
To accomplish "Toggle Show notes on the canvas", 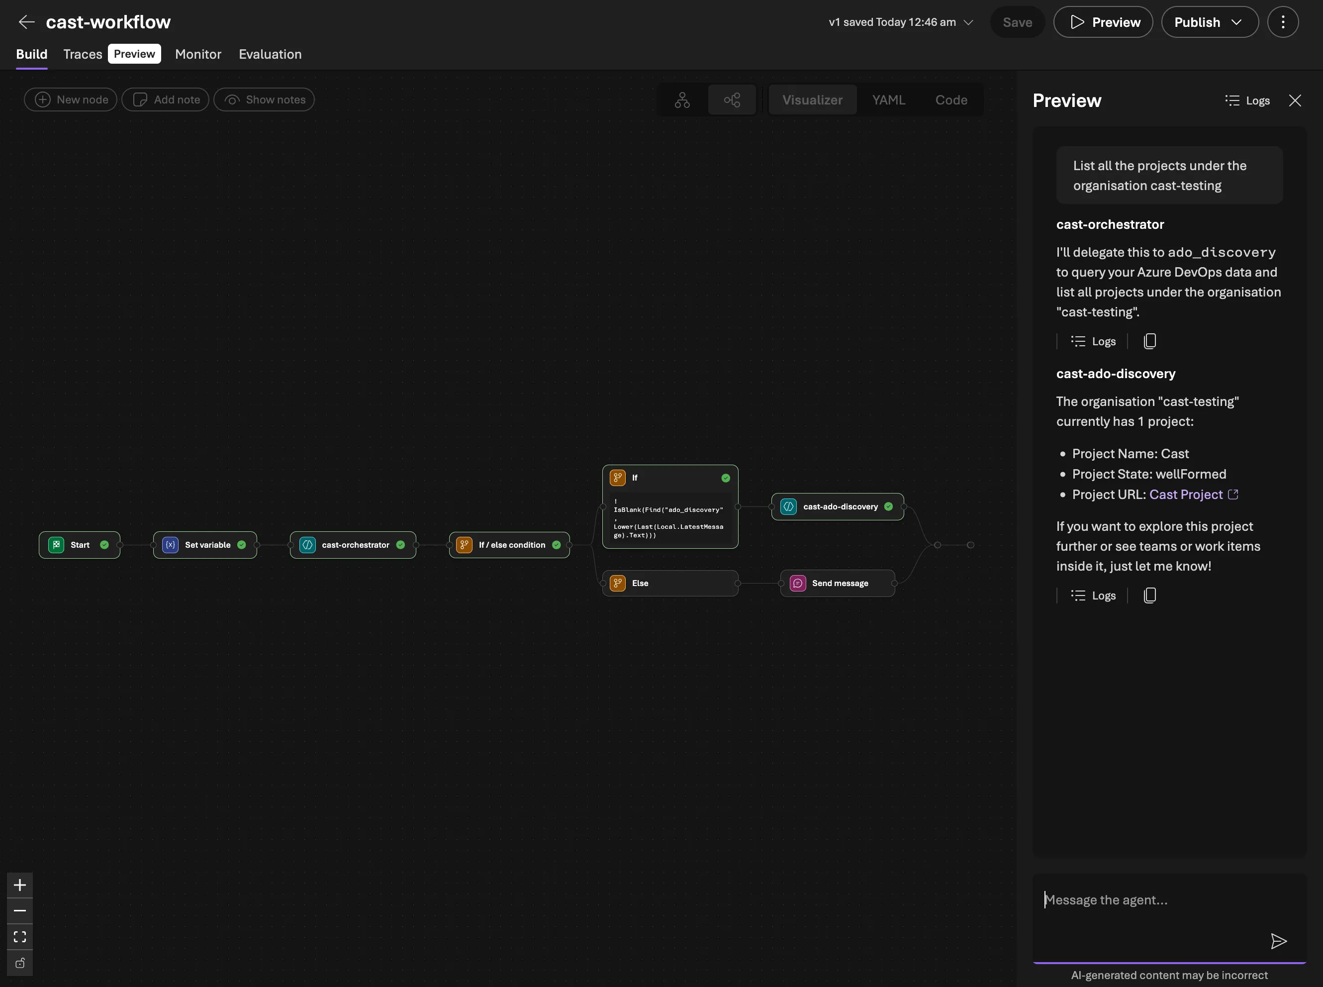I will point(264,100).
